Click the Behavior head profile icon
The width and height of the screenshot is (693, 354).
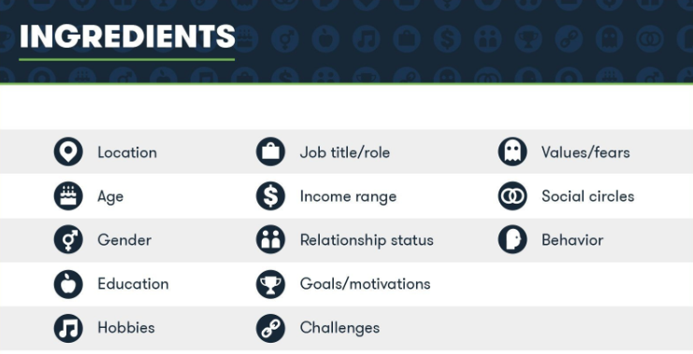pyautogui.click(x=513, y=240)
